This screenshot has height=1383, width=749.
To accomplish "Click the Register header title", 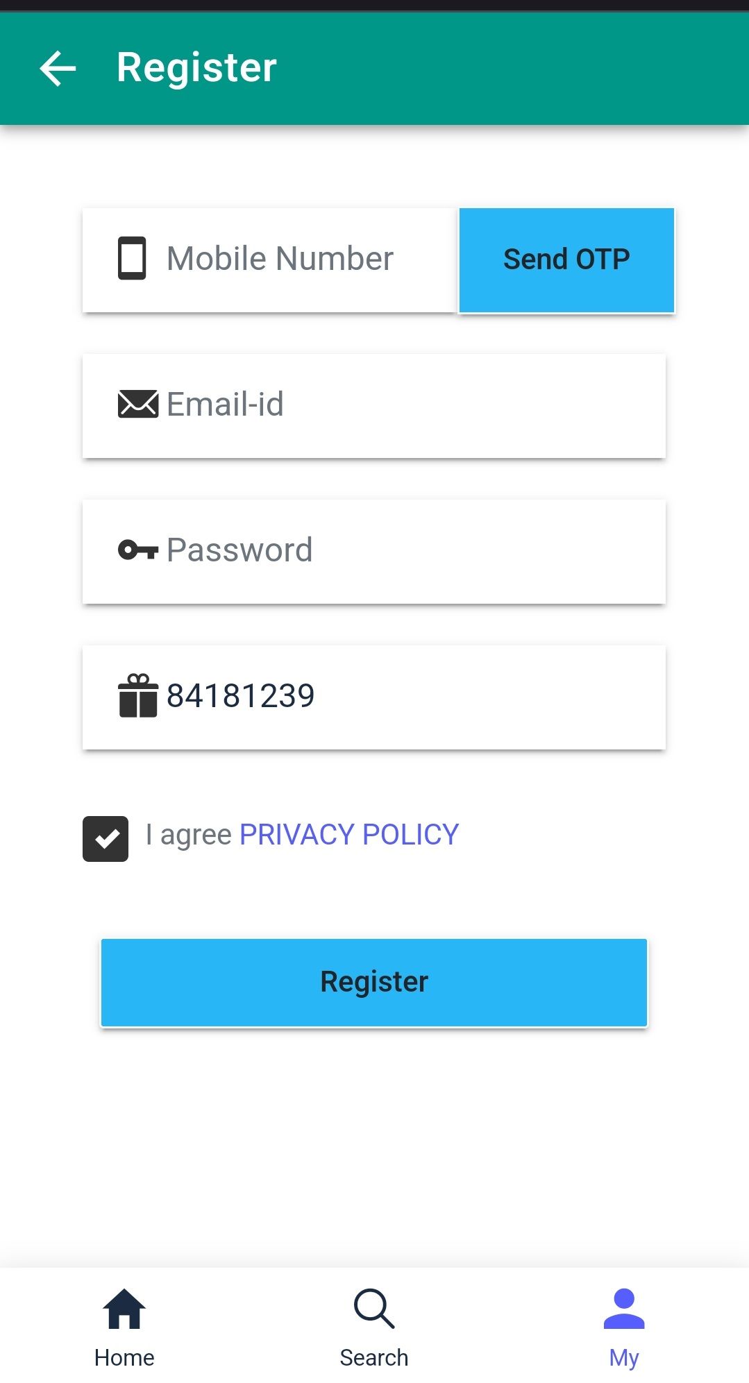I will point(196,68).
